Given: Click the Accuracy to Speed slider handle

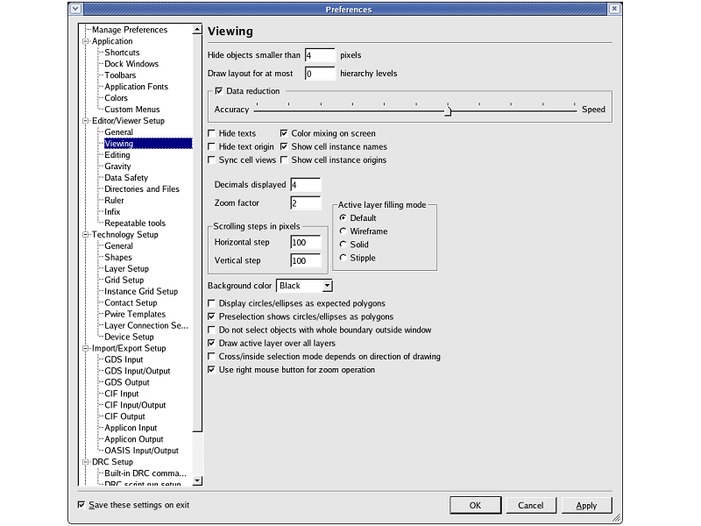Looking at the screenshot, I should point(448,110).
